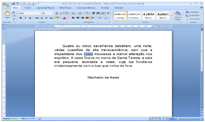Click the Clear Formatting icon
The height and width of the screenshot is (122, 205).
tap(67, 13)
